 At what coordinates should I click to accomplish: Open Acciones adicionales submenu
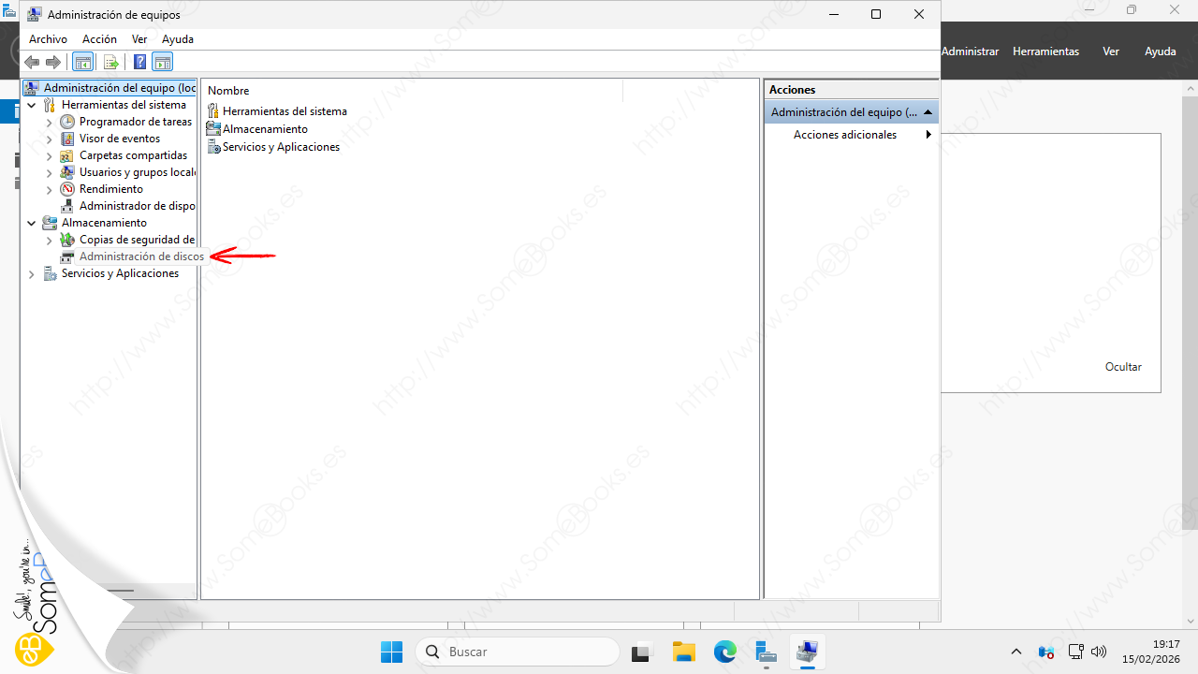(x=845, y=135)
